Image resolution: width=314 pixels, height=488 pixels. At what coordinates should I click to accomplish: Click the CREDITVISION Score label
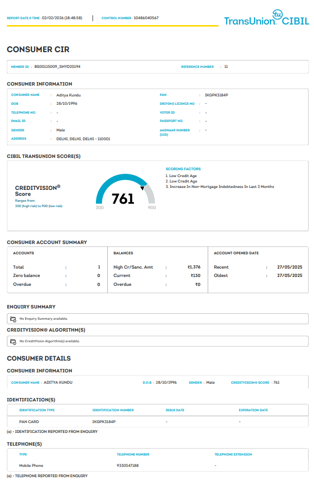(38, 191)
